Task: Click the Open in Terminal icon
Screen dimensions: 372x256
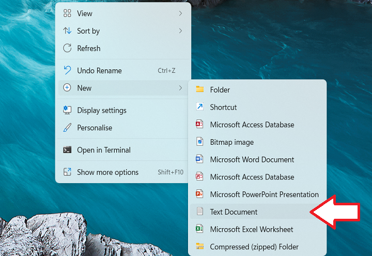Action: (67, 150)
